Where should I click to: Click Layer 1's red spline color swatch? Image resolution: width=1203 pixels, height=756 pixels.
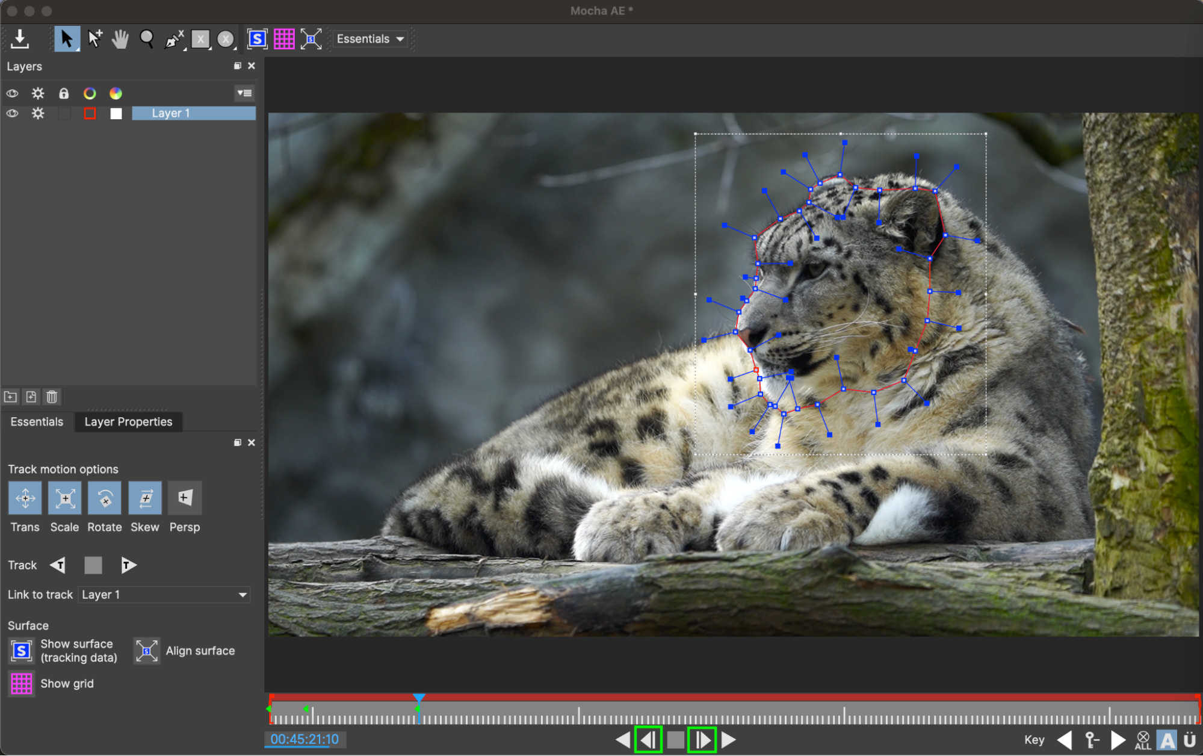(90, 113)
